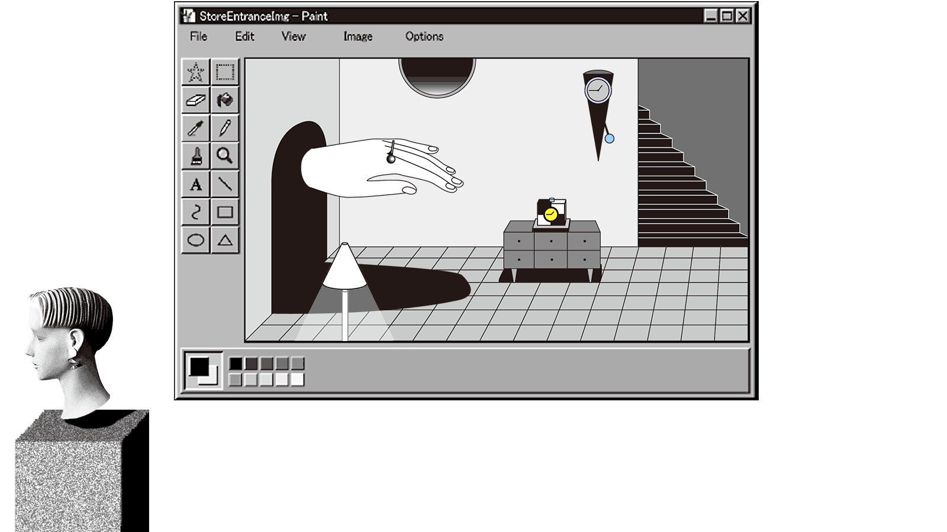This screenshot has width=947, height=532.
Task: Click the mannequin head beside the Paint window
Action: 69,352
